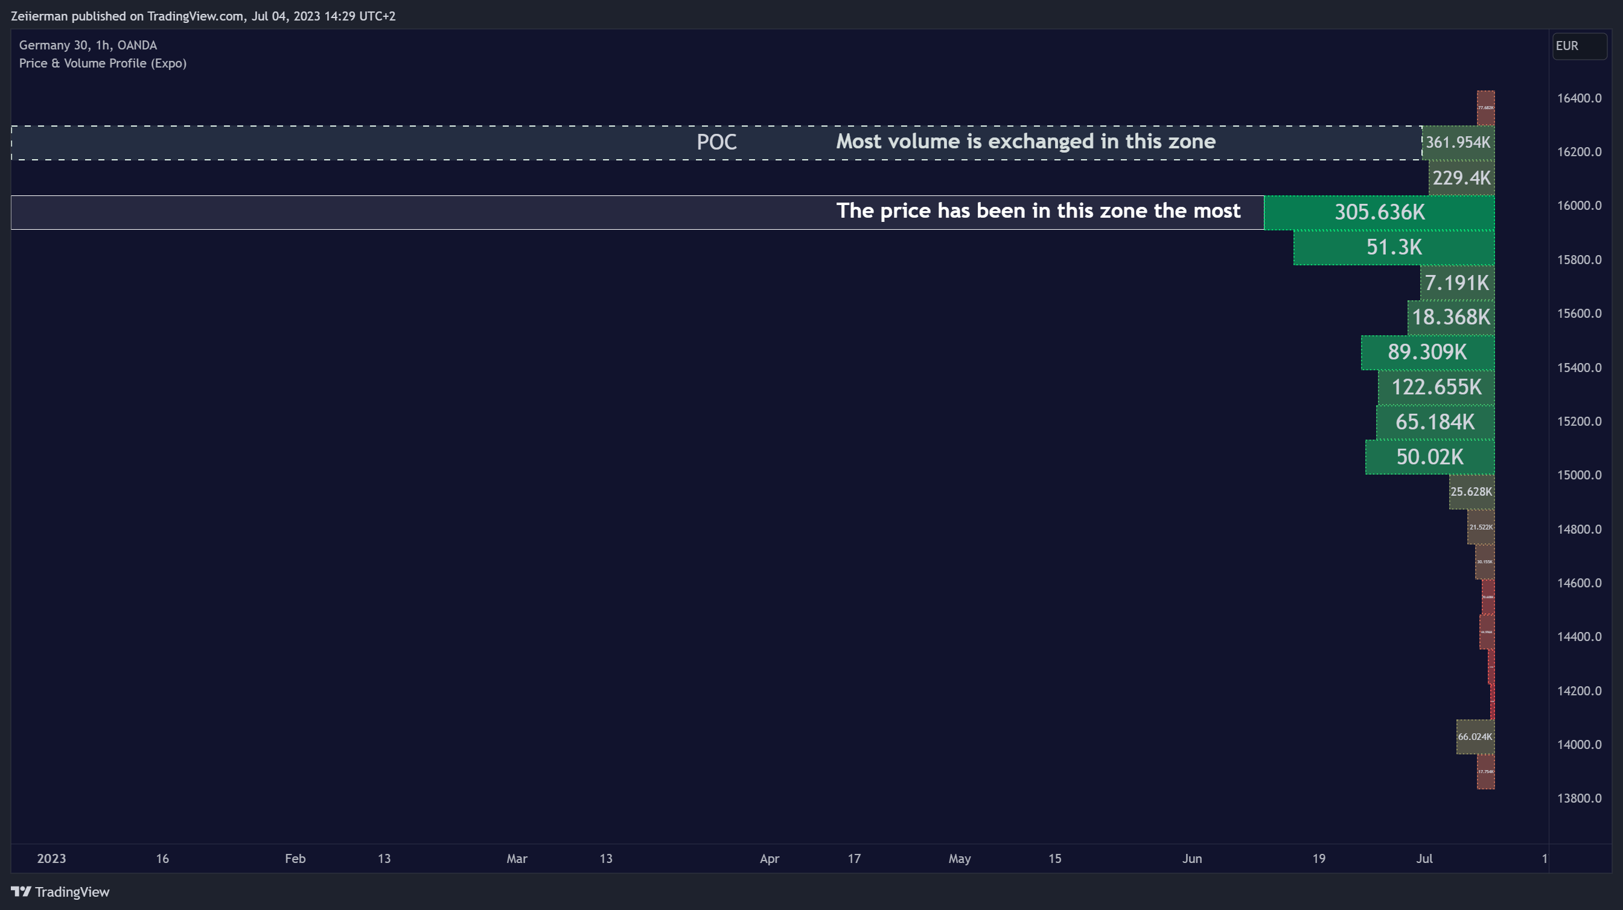Screen dimensions: 1623x910
Task: Click the May label on time axis
Action: (960, 859)
